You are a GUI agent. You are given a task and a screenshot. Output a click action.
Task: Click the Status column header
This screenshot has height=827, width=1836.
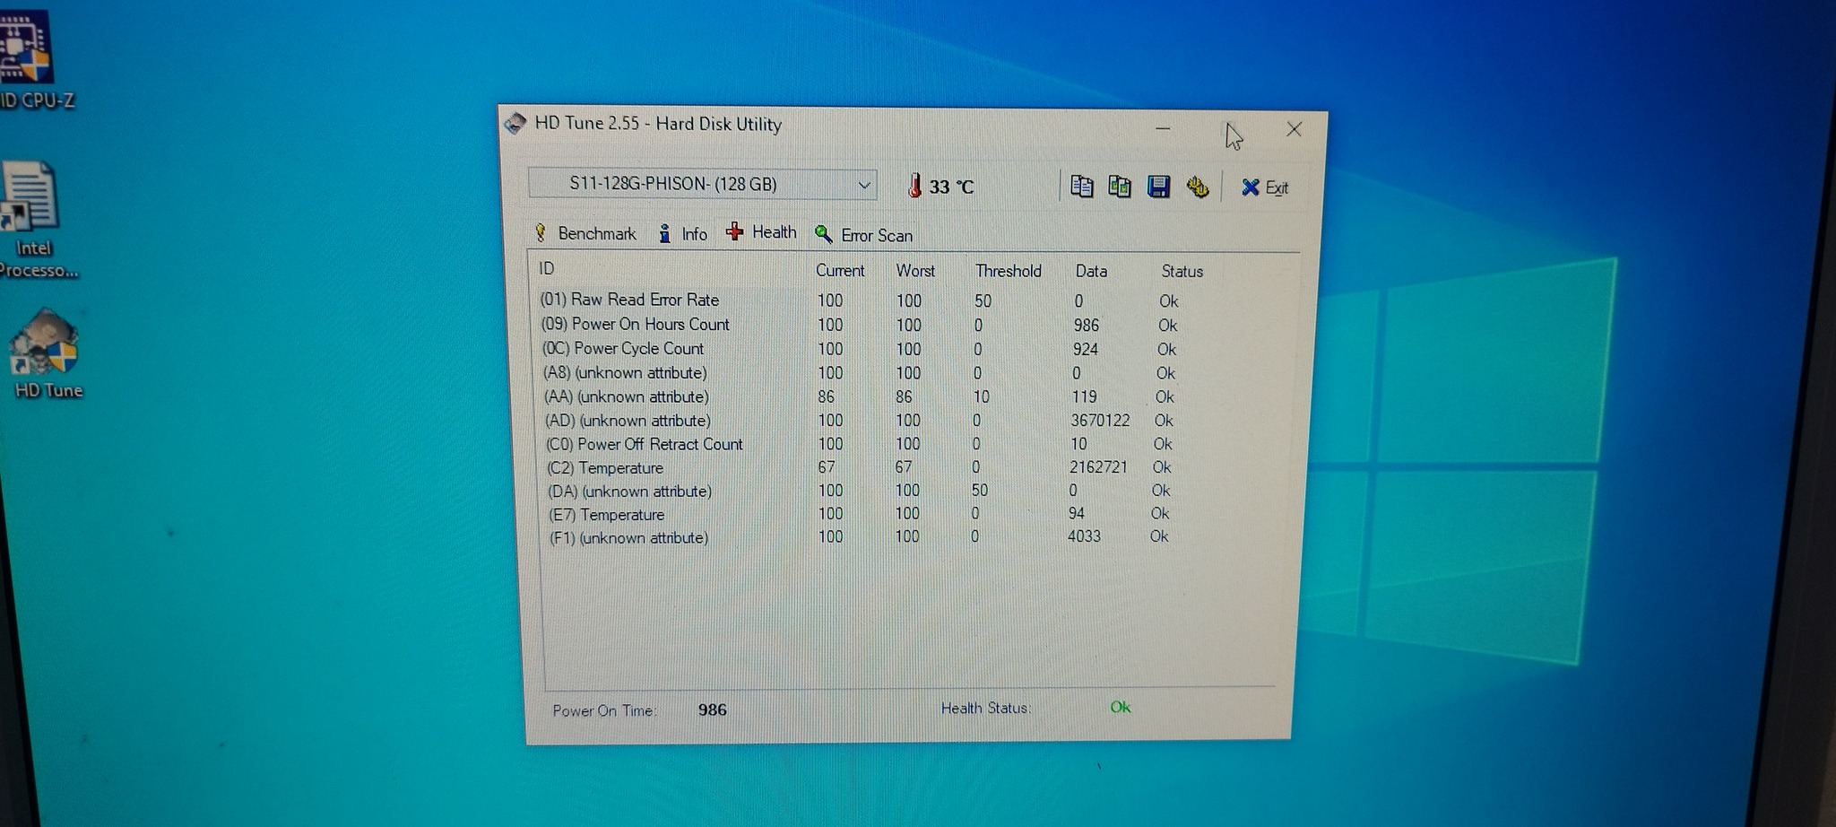click(1182, 271)
